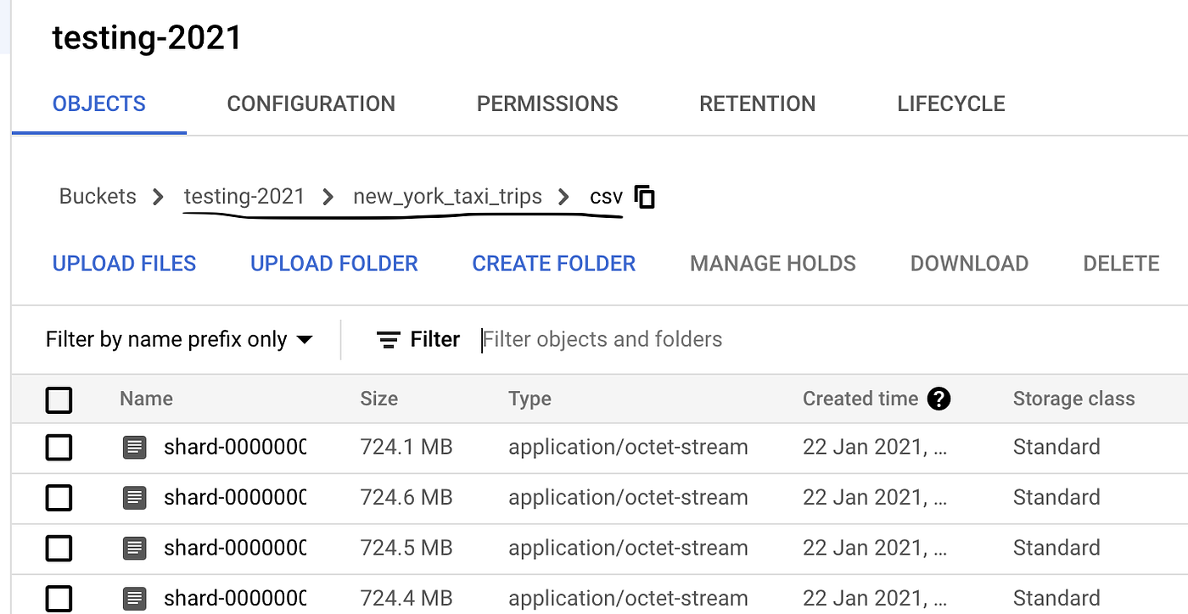Click the Created time help icon

(x=939, y=399)
